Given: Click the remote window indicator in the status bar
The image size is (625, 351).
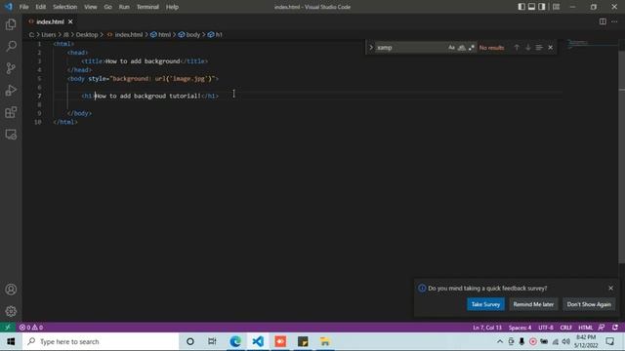Looking at the screenshot, I should tap(8, 328).
